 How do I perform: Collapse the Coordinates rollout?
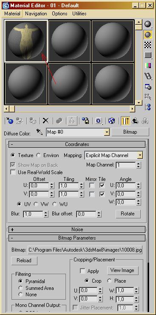coord(77,144)
